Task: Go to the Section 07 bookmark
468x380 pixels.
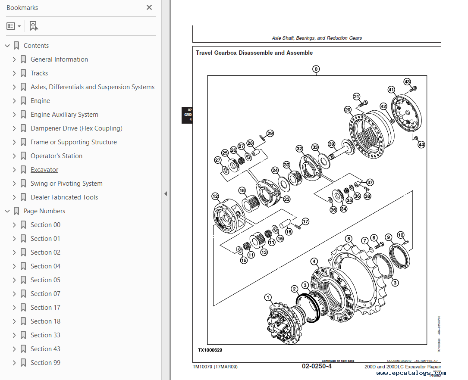Action: click(45, 293)
